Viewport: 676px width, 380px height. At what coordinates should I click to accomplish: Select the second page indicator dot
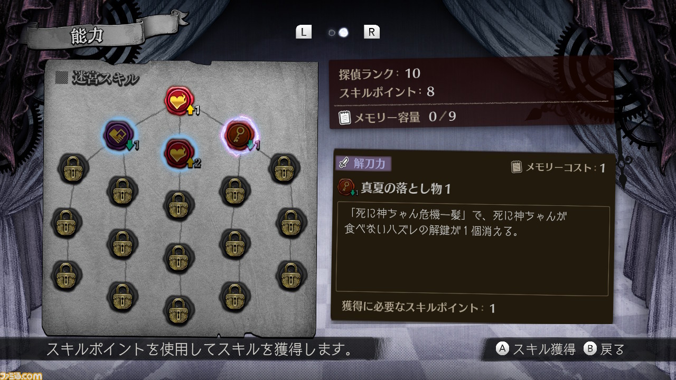click(343, 33)
